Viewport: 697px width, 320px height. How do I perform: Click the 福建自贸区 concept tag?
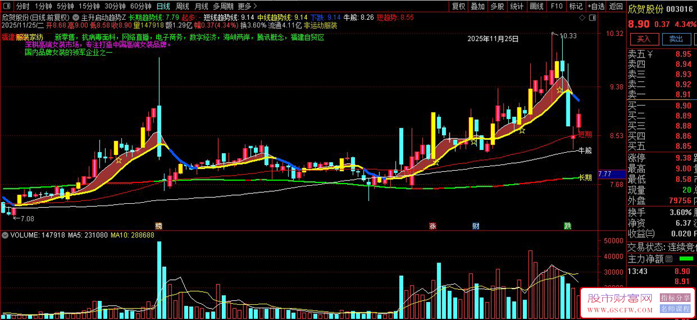307,37
